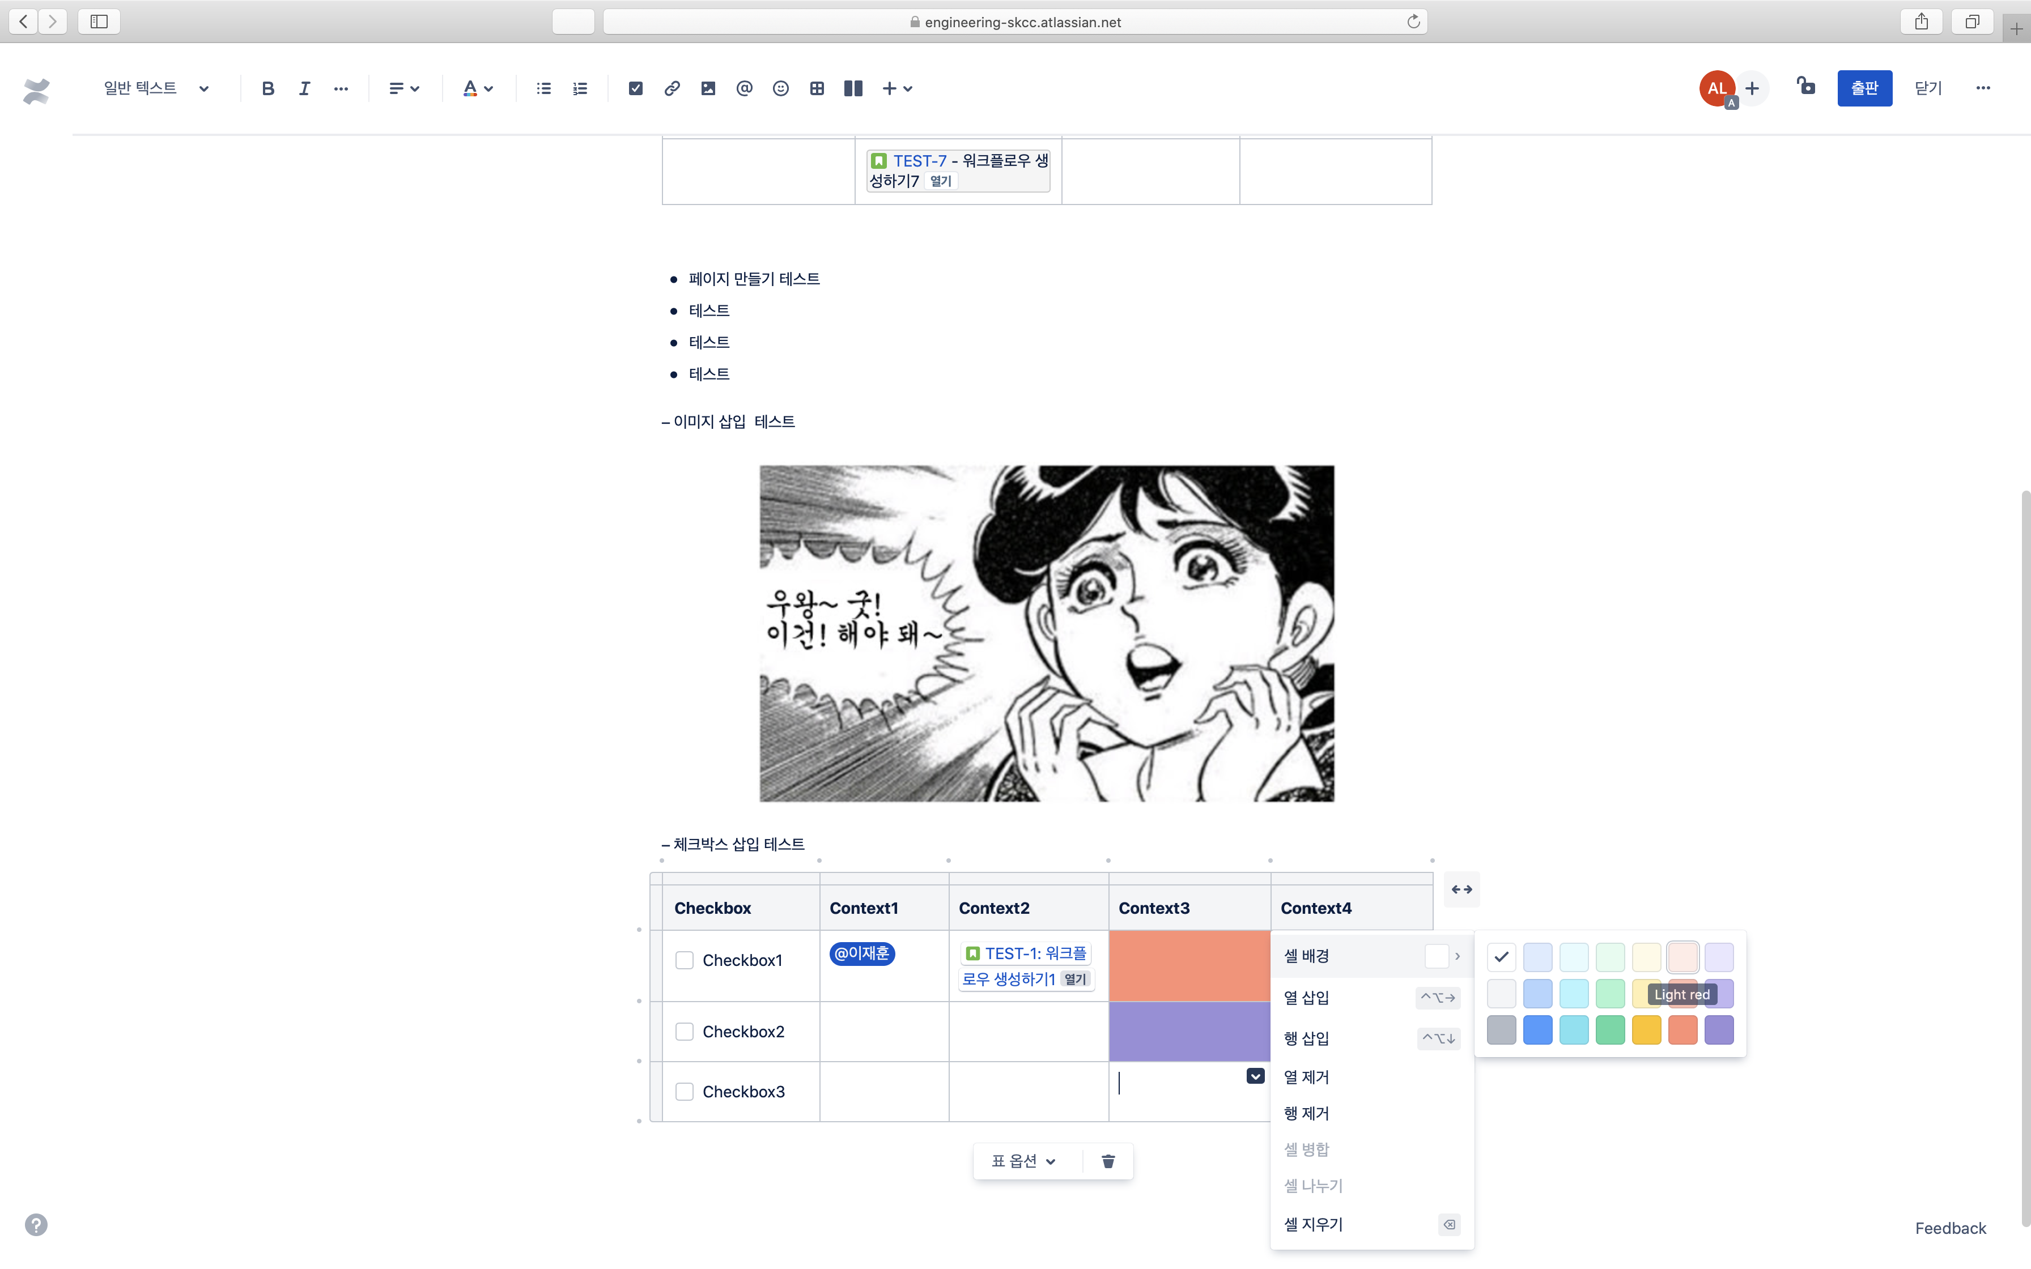Open the TEST-1 issue link
The image size is (2031, 1269).
point(1025,966)
